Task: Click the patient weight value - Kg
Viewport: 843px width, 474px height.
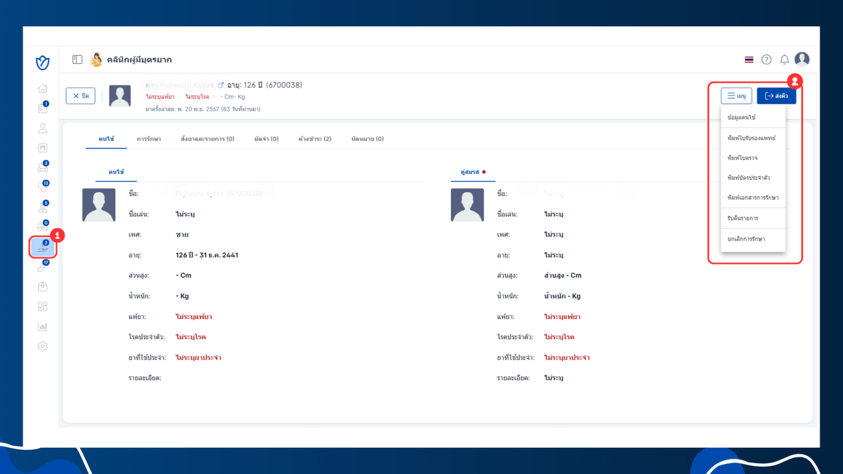Action: coord(183,296)
